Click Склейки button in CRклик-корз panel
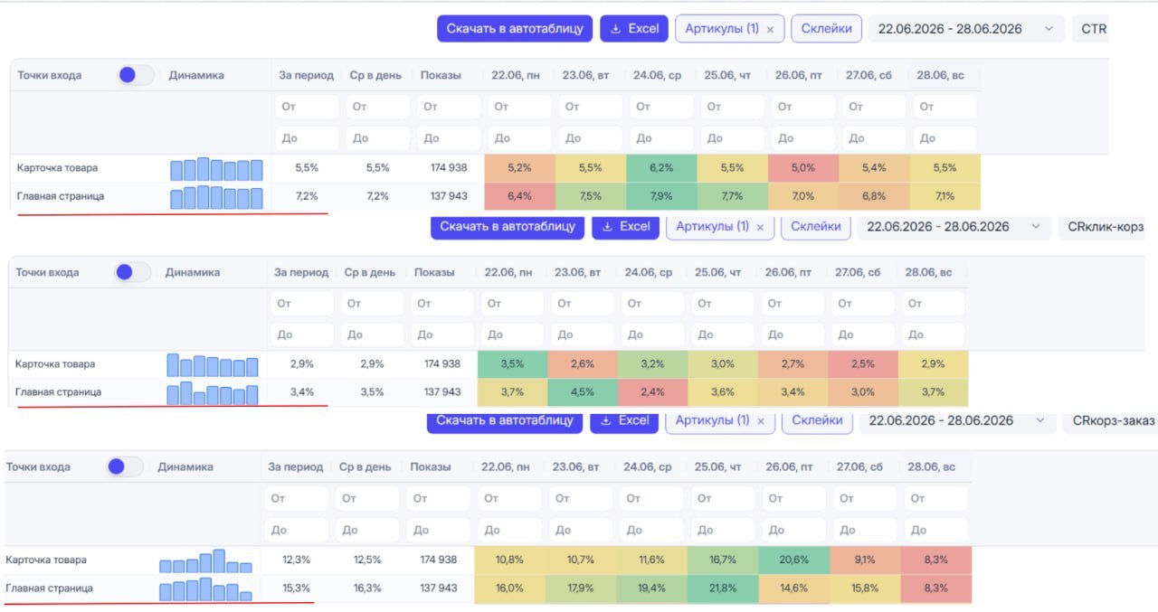The image size is (1158, 612). click(816, 227)
